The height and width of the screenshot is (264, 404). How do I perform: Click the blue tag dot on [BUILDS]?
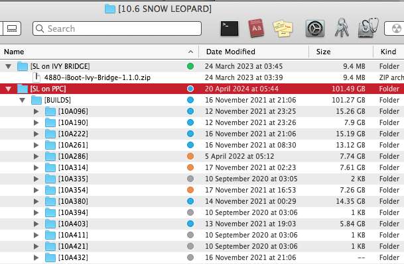click(x=190, y=100)
